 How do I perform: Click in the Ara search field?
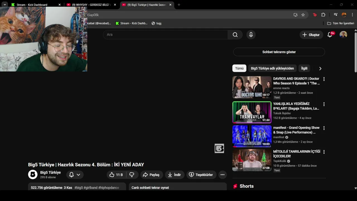tap(165, 35)
